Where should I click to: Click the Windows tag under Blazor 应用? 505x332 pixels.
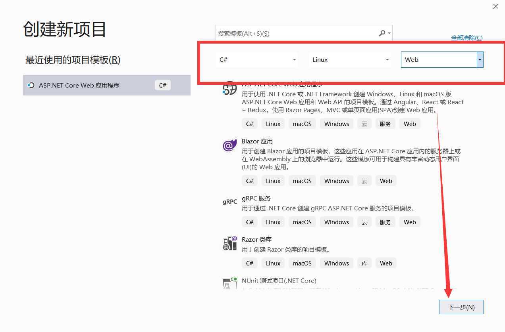(x=337, y=181)
